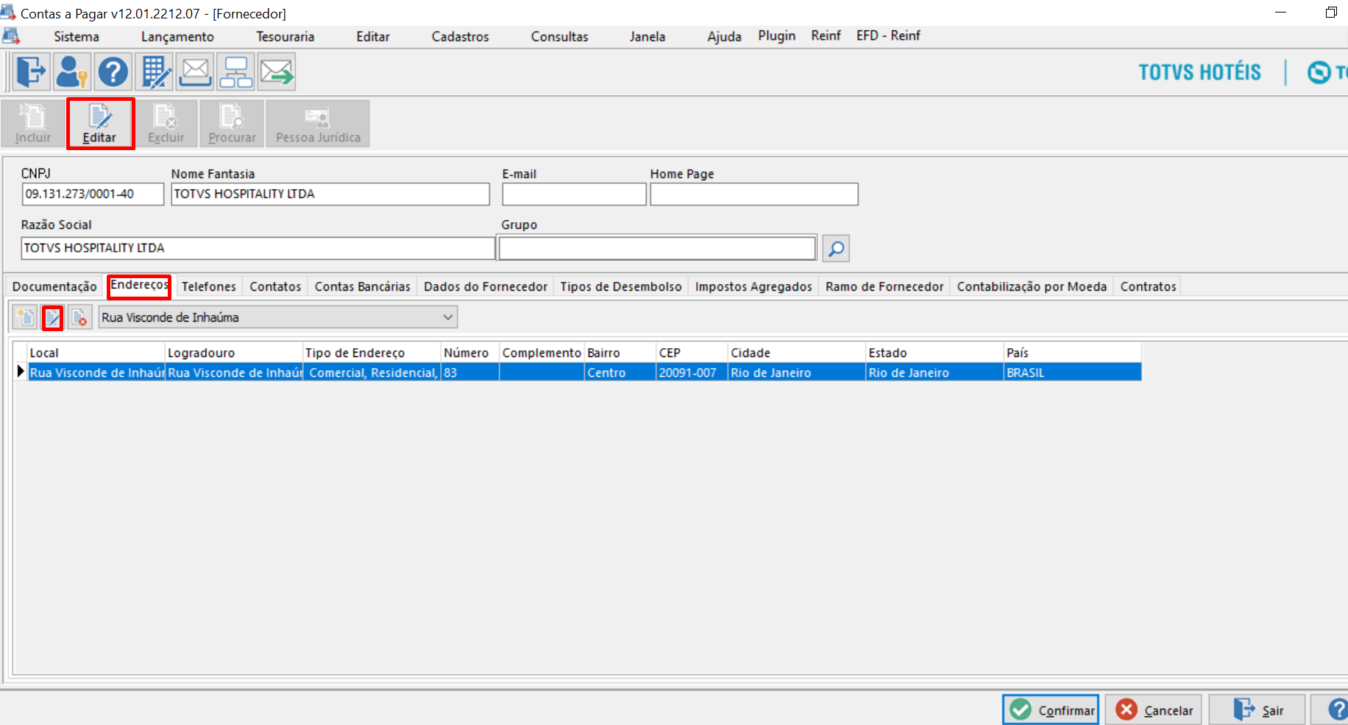The height and width of the screenshot is (725, 1348).
Task: Click the Cidade column header
Action: pos(797,353)
